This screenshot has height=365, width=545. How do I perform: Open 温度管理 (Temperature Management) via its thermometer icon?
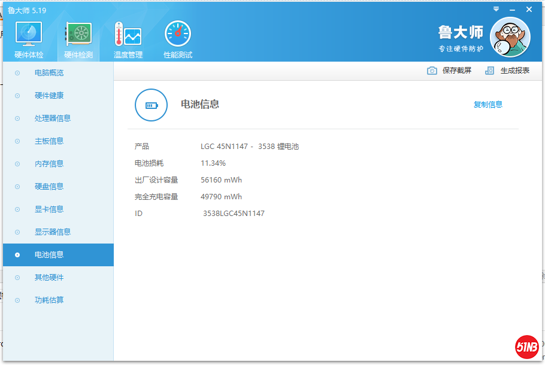[128, 34]
